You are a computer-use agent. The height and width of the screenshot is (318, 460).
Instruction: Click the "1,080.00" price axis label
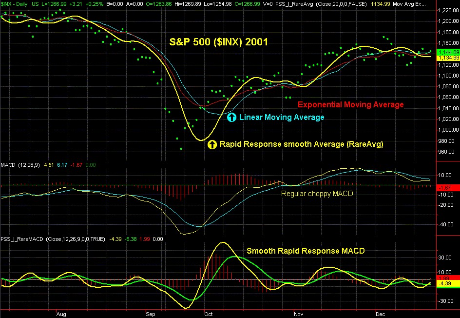point(448,86)
